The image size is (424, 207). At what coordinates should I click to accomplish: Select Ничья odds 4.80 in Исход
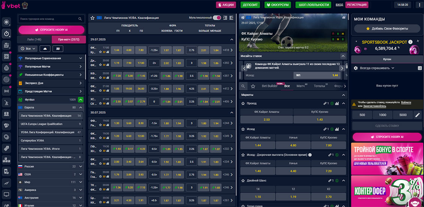(293, 145)
